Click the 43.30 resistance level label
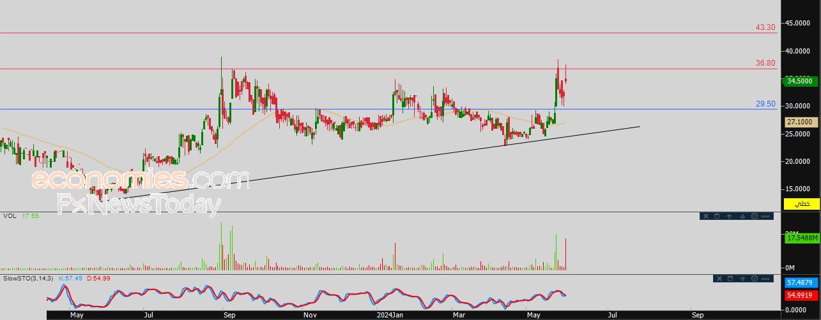Viewport: 821px width, 320px height. pos(765,27)
